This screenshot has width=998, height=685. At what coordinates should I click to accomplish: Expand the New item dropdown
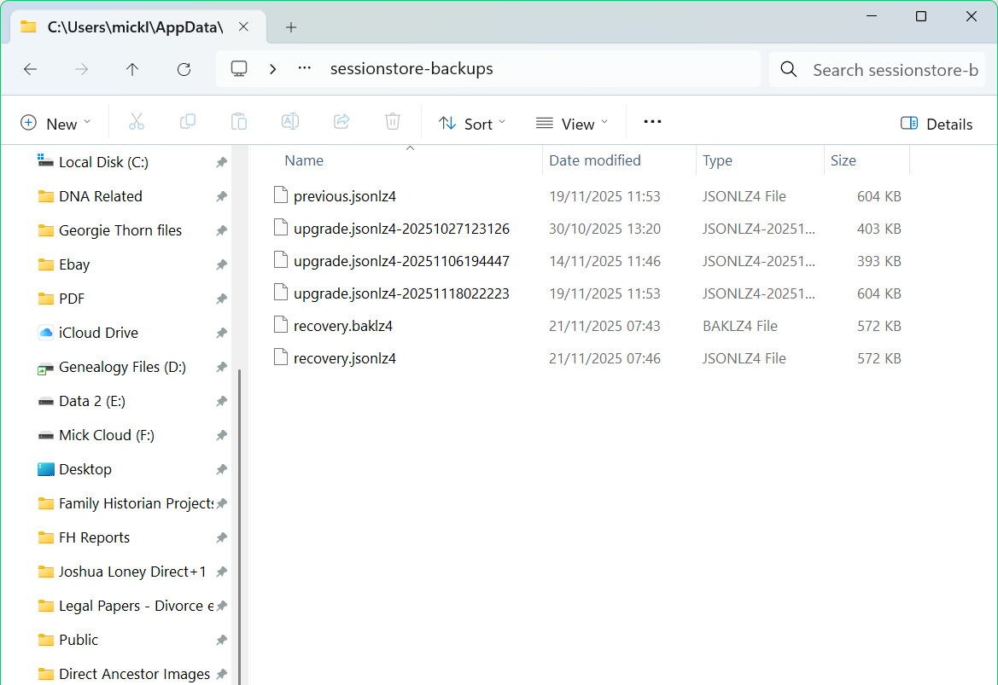55,124
